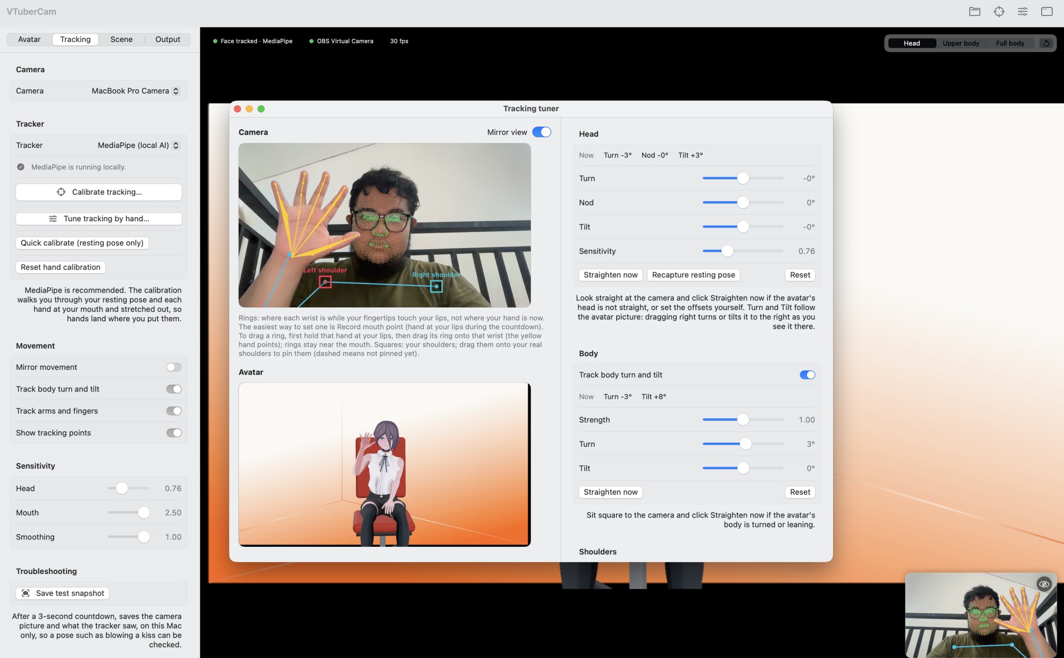Click the camera preview thumbnail at bottom right
This screenshot has height=658, width=1064.
(981, 615)
